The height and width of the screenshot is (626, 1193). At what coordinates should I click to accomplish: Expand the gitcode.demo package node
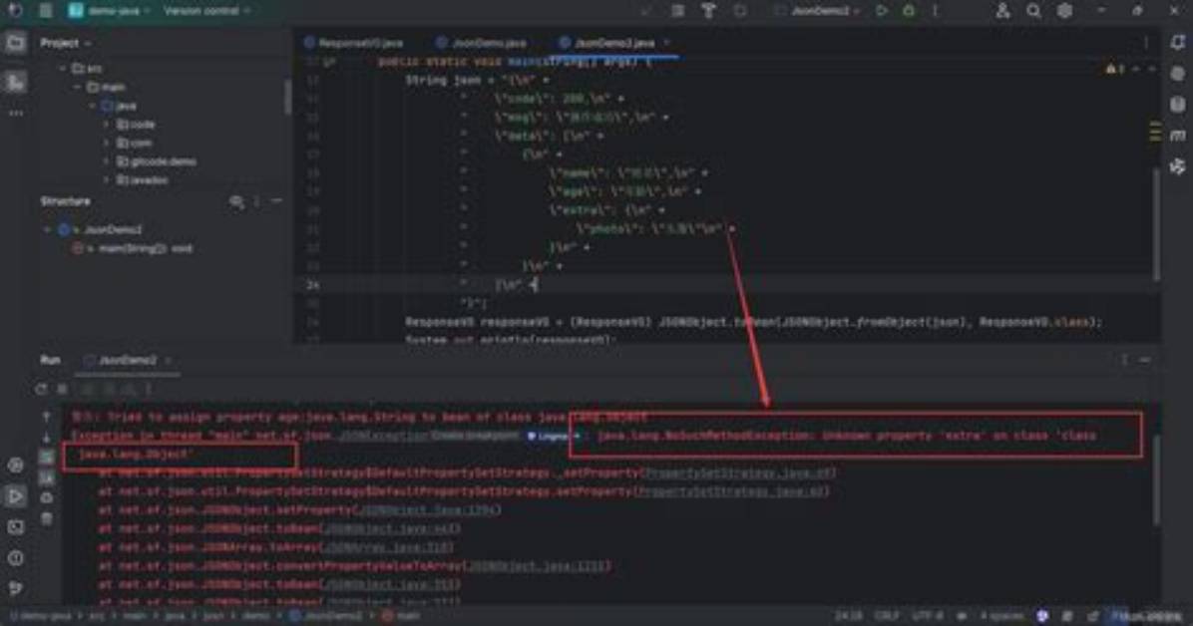(107, 161)
